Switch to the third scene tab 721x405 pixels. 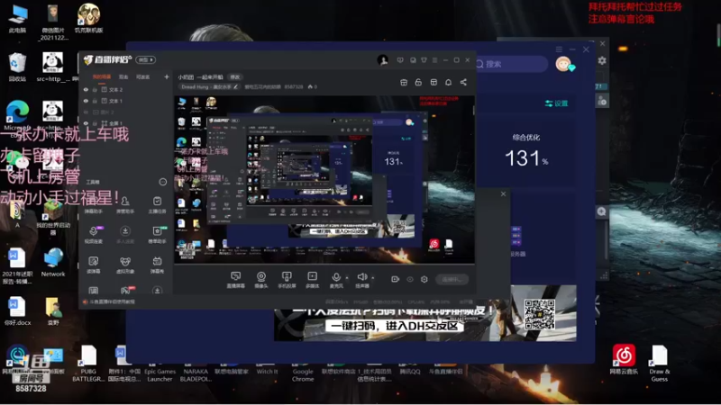click(143, 76)
